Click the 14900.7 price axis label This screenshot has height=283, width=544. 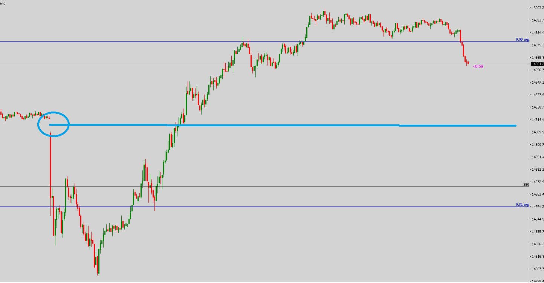pyautogui.click(x=537, y=145)
